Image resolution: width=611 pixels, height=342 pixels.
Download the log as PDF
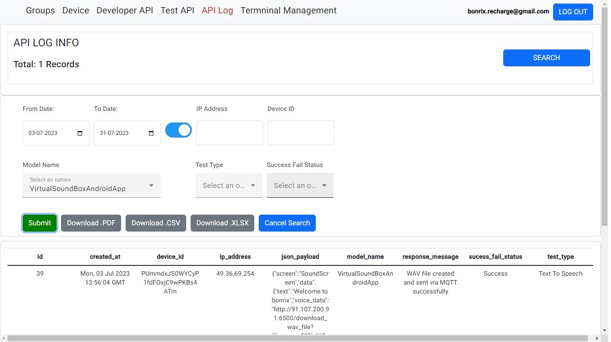[91, 223]
